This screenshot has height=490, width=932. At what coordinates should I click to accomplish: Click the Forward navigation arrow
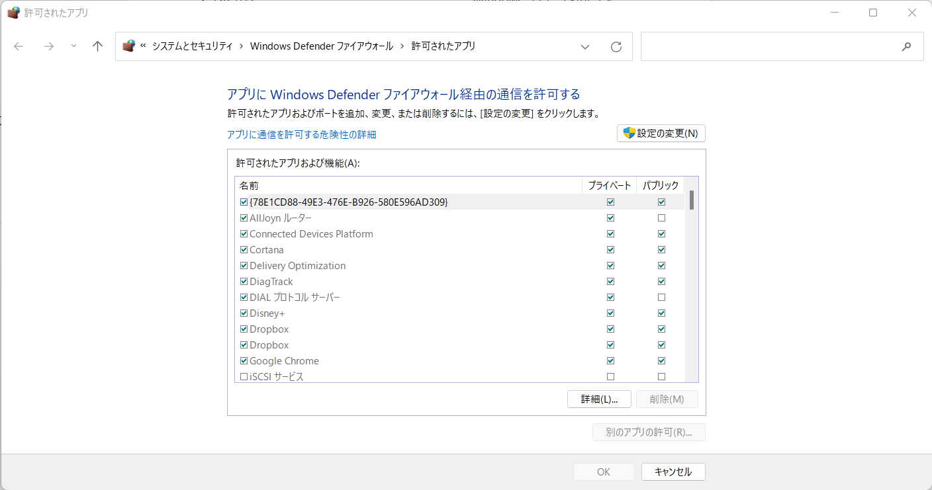pyautogui.click(x=48, y=46)
